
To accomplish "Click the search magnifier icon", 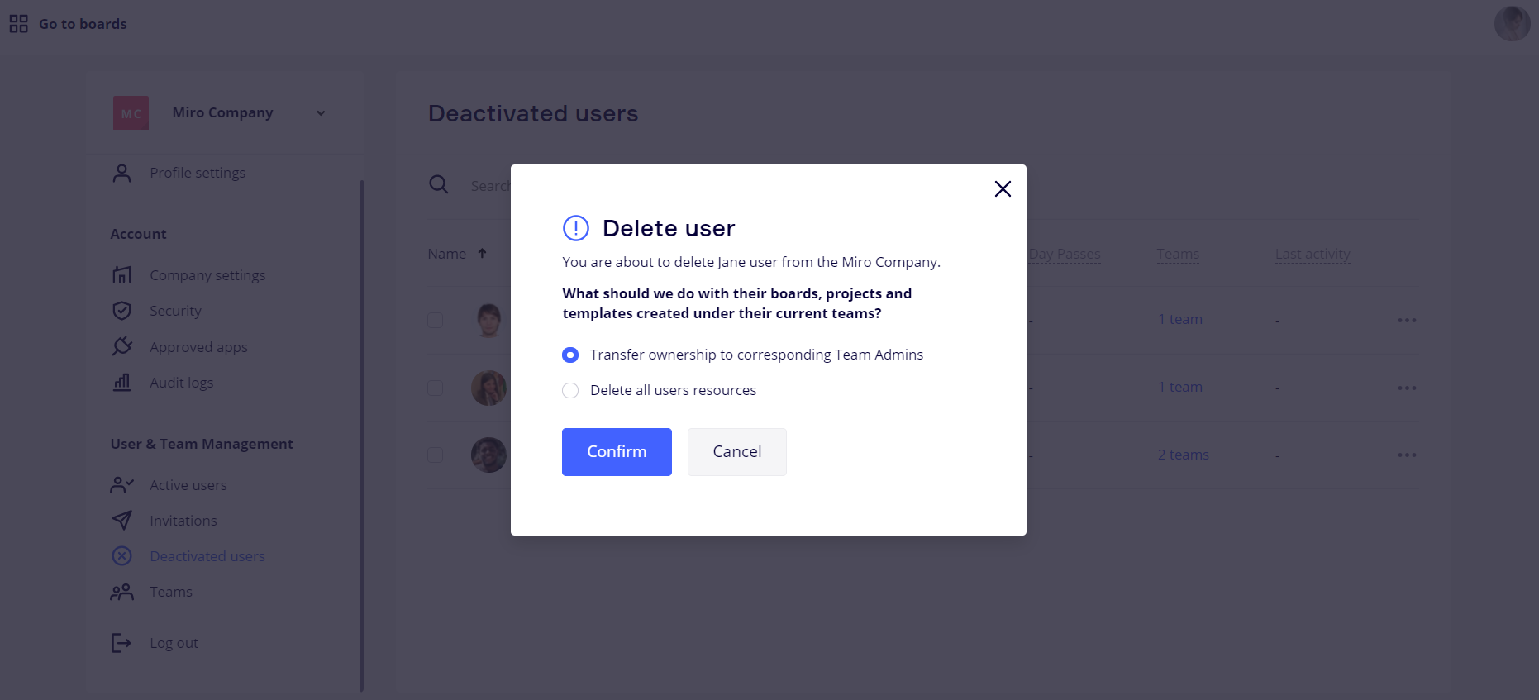I will click(439, 184).
